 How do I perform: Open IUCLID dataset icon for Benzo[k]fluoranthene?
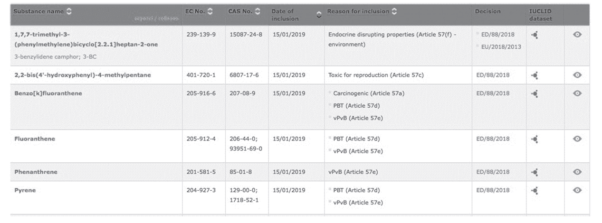tap(535, 93)
